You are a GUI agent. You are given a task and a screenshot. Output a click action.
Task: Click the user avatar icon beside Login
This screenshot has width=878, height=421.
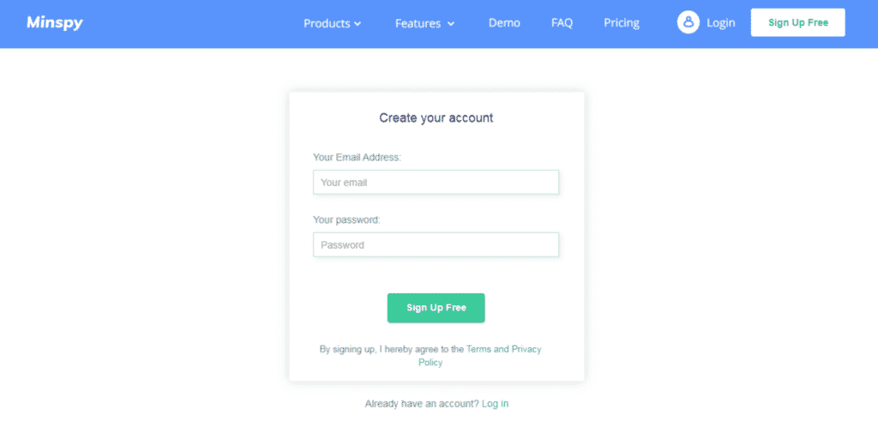688,23
